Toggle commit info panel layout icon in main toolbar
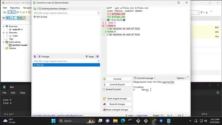222x125 pixels. pyautogui.click(x=14, y=12)
